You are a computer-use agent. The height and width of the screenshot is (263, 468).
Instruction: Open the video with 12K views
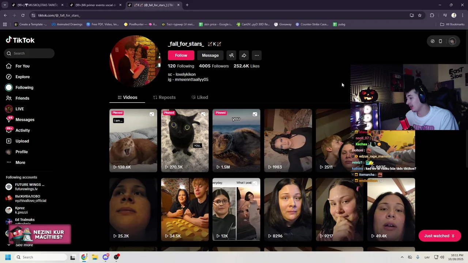click(236, 209)
